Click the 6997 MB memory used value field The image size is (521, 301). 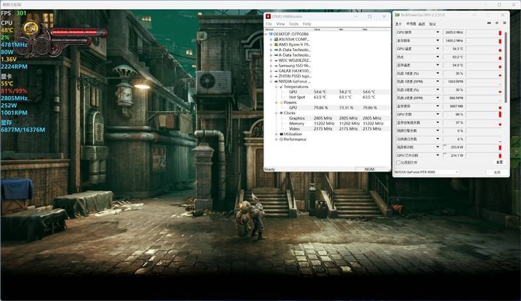(454, 106)
